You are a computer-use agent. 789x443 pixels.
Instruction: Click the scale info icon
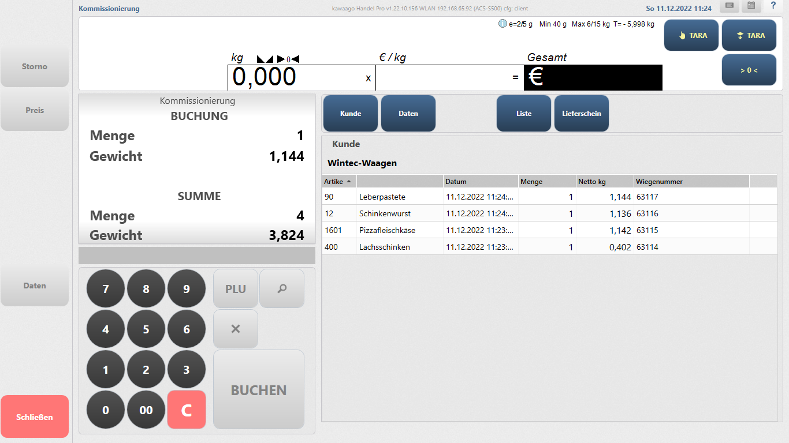pos(503,24)
